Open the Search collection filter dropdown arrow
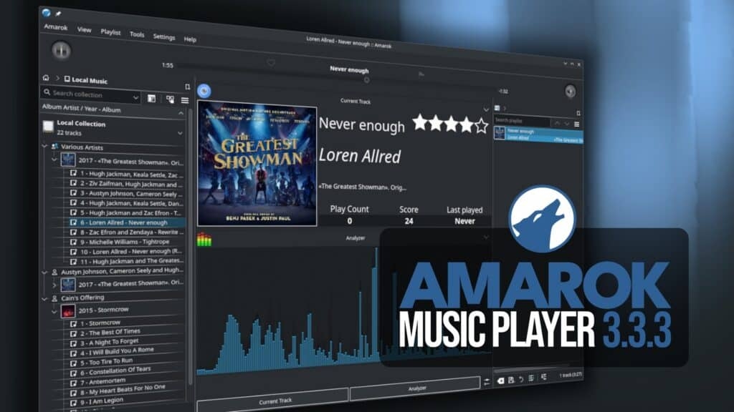Image resolution: width=734 pixels, height=412 pixels. coord(135,97)
